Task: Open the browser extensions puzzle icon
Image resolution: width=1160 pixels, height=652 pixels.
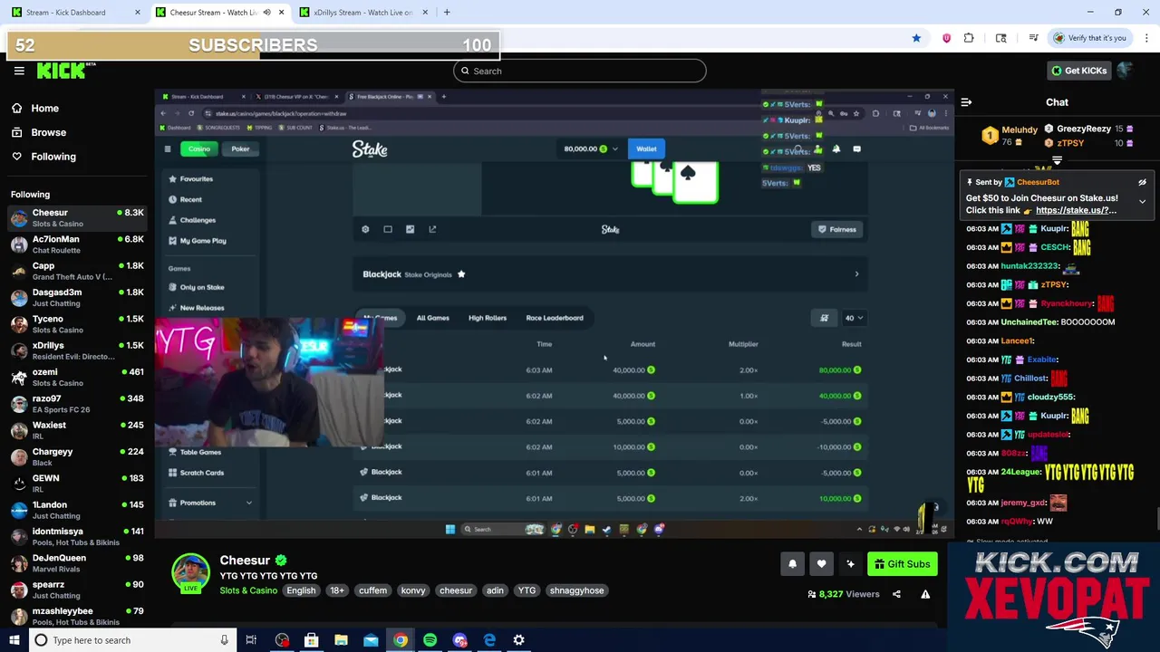Action: click(x=969, y=38)
